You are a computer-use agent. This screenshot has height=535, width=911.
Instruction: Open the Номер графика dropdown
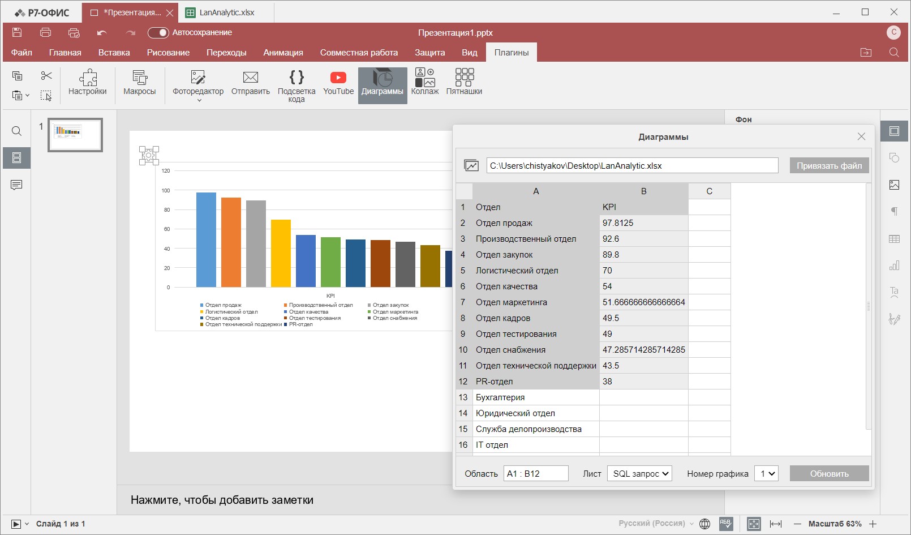pos(766,473)
